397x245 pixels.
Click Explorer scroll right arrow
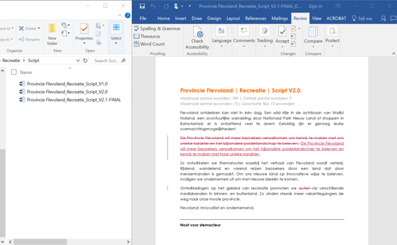pos(128,242)
